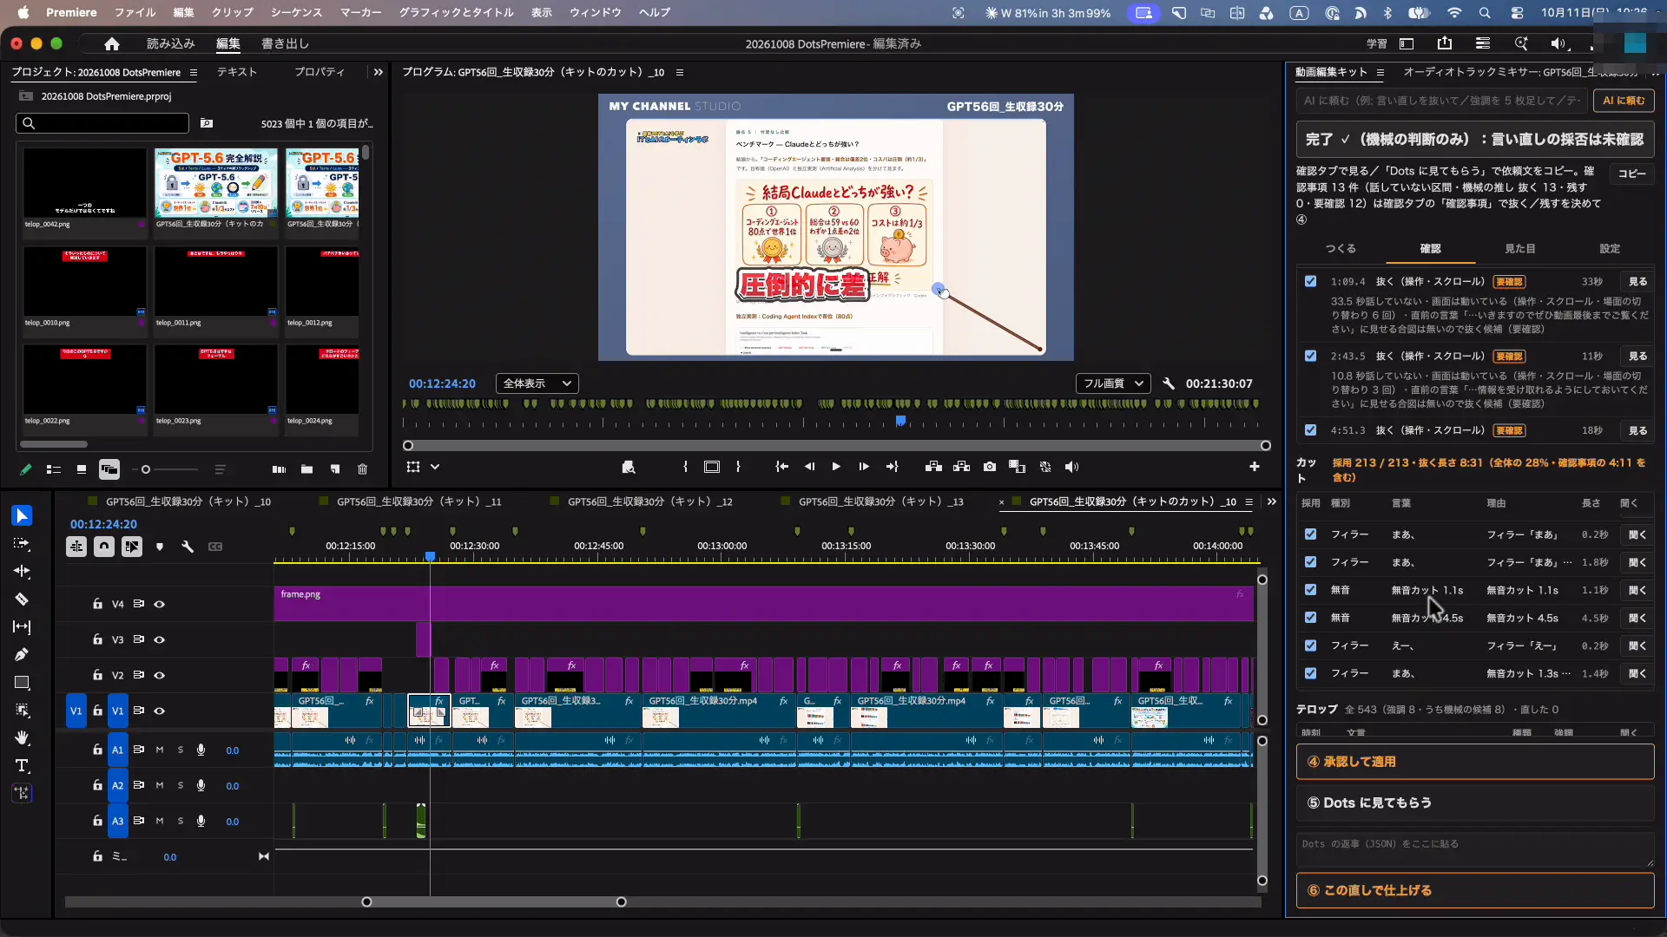This screenshot has width=1667, height=937.
Task: Click the timeline Add Marker icon
Action: click(x=160, y=547)
